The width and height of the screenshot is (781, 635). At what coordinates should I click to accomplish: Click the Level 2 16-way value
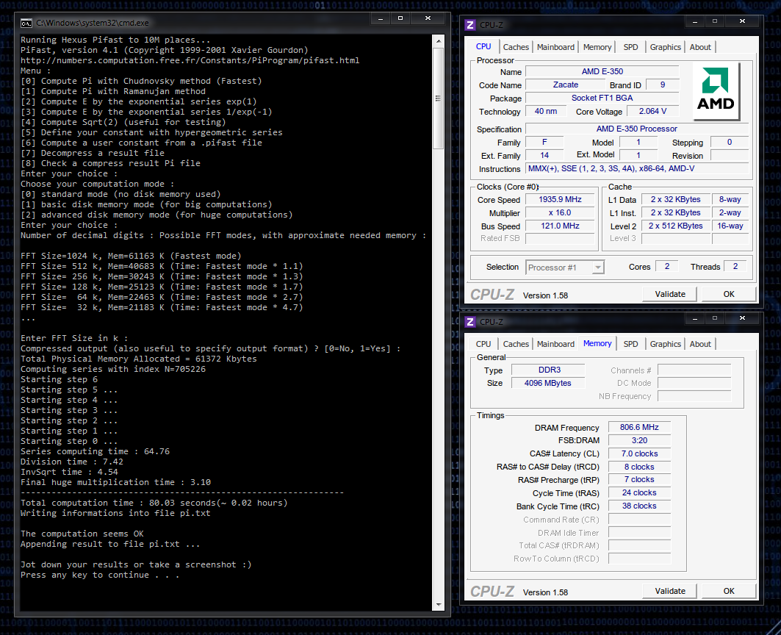coord(730,226)
